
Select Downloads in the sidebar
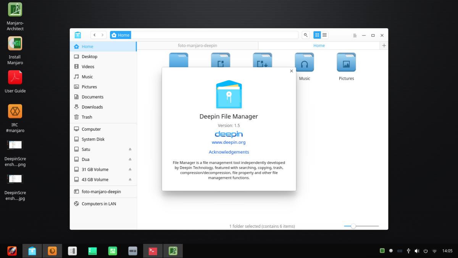103,107
